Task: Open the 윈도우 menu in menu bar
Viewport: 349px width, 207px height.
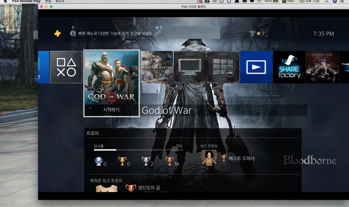Action: [60, 1]
